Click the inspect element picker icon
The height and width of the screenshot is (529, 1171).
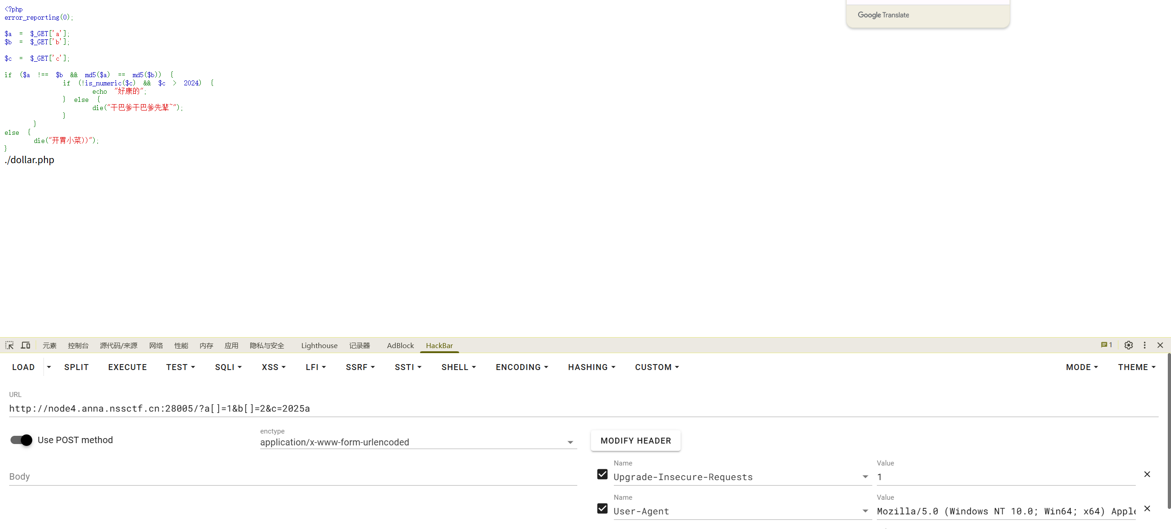tap(10, 345)
